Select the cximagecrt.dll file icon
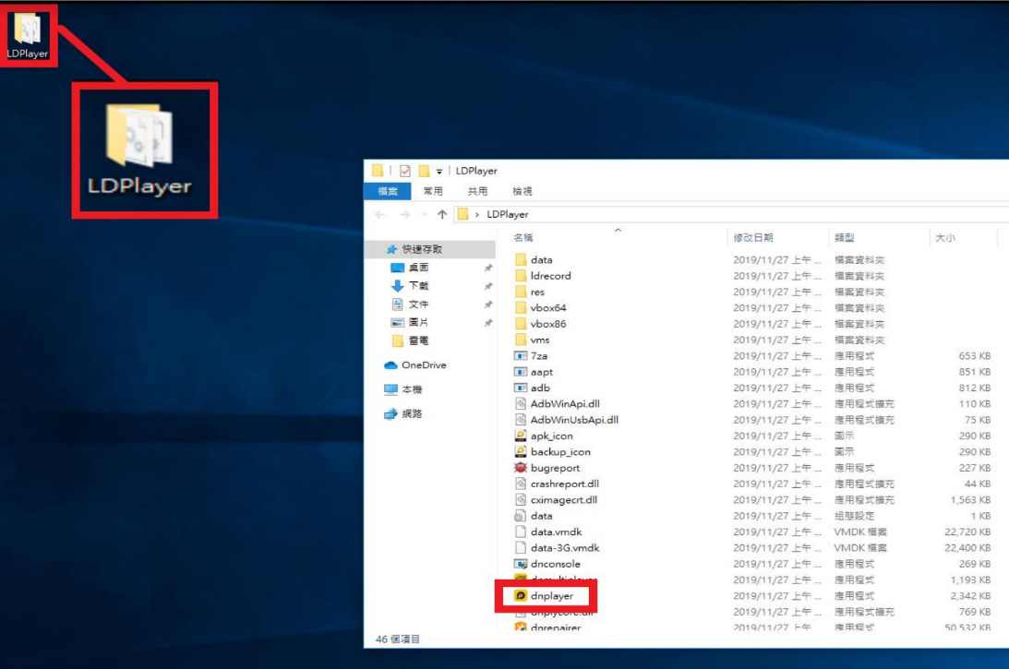 (x=521, y=500)
